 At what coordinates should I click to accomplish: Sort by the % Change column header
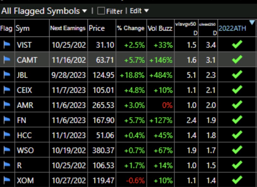pos(131,28)
